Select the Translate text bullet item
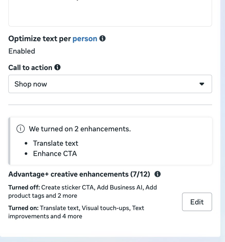This screenshot has height=242, width=225. [x=56, y=143]
